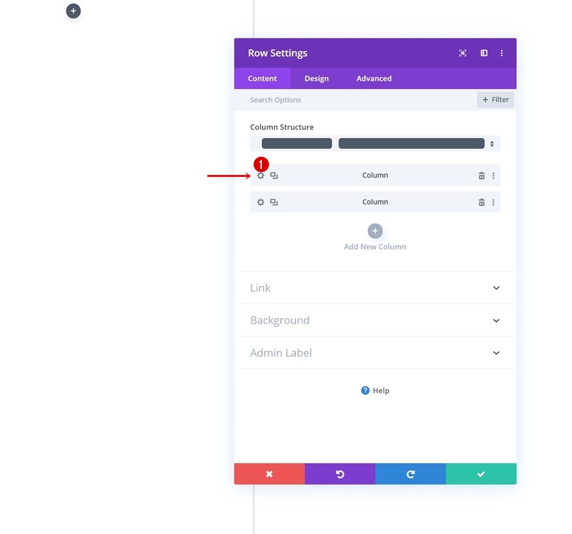Duplicate the second Column
The image size is (572, 534).
[x=274, y=202]
